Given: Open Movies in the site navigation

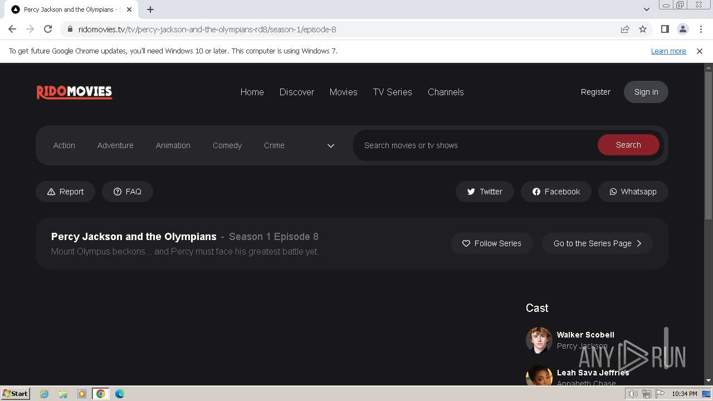Looking at the screenshot, I should pyautogui.click(x=343, y=92).
